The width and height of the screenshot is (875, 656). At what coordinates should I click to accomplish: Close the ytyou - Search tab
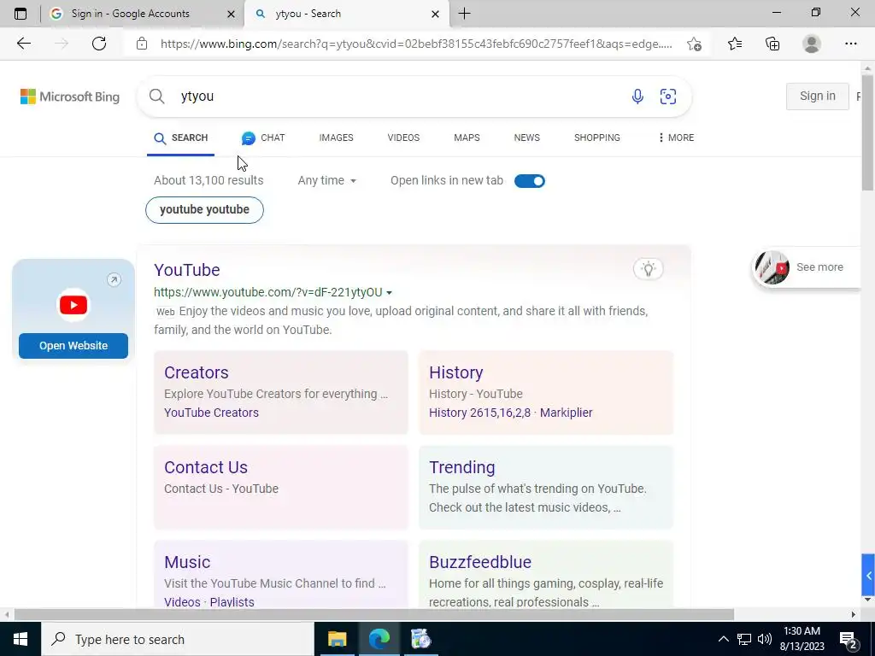point(435,14)
